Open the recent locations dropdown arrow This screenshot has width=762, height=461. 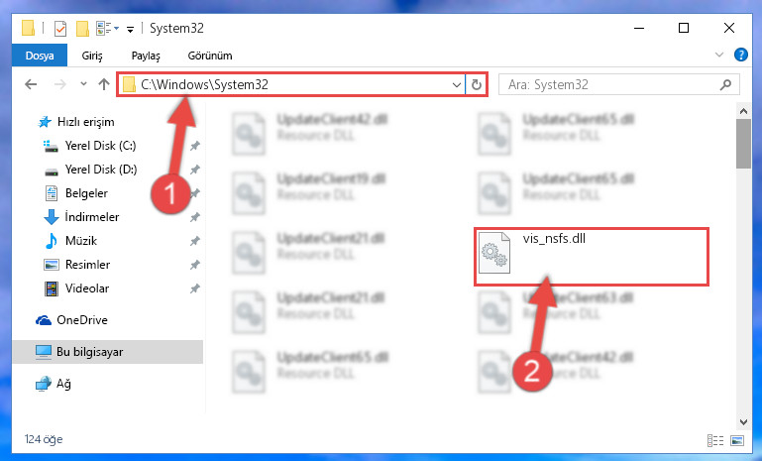(83, 84)
